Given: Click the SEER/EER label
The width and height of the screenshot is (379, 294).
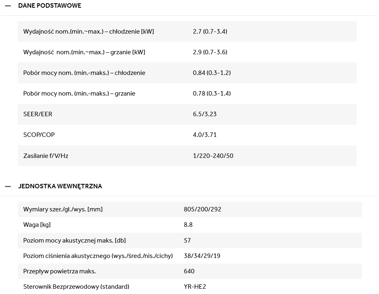Looking at the screenshot, I should pos(38,114).
